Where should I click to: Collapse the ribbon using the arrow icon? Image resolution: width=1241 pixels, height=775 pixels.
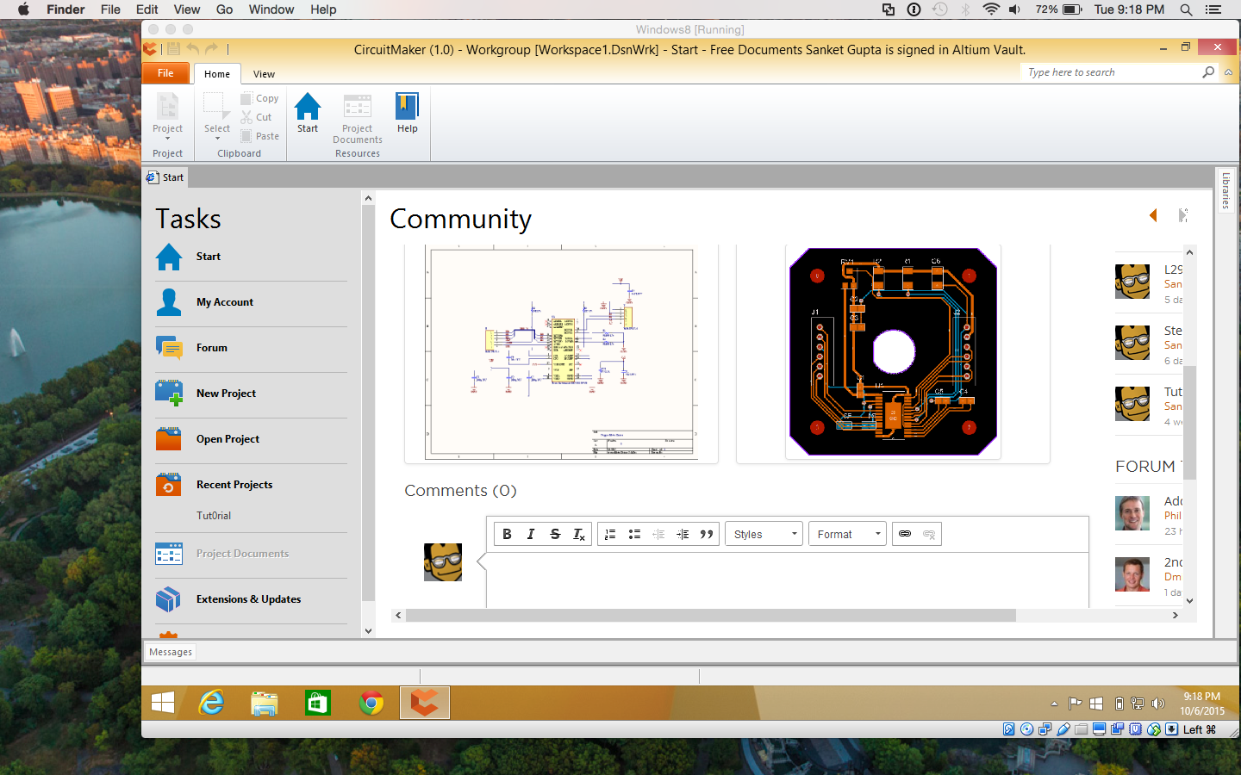(x=1228, y=72)
